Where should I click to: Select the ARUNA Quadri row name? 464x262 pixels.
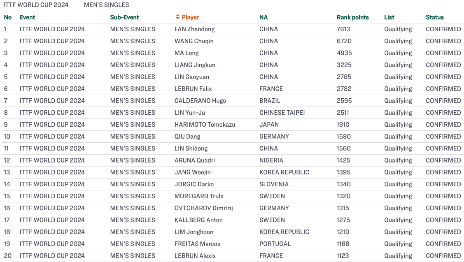[x=194, y=160]
